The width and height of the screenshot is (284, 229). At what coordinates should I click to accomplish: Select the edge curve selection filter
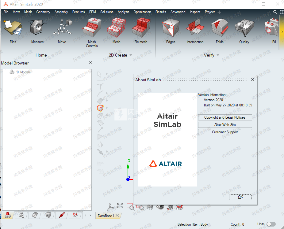point(100,93)
